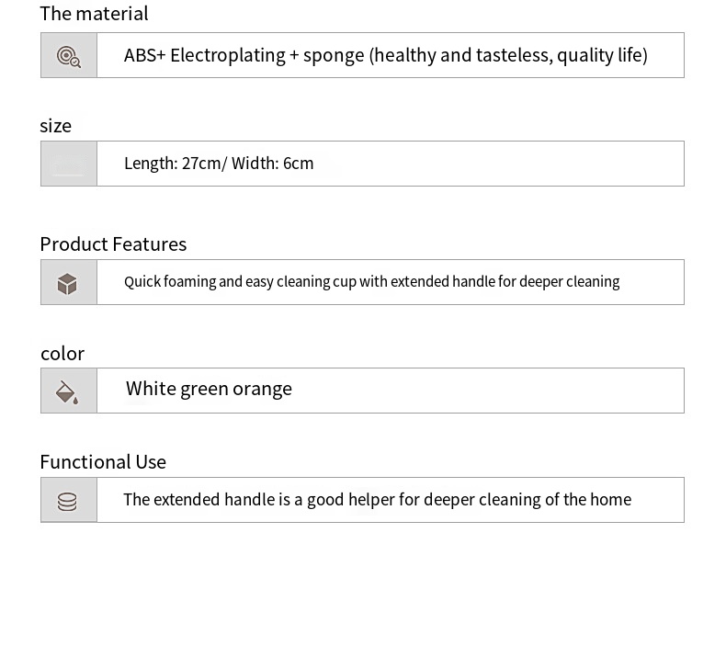Select the "The material" heading
This screenshot has height=646, width=726.
pyautogui.click(x=94, y=14)
